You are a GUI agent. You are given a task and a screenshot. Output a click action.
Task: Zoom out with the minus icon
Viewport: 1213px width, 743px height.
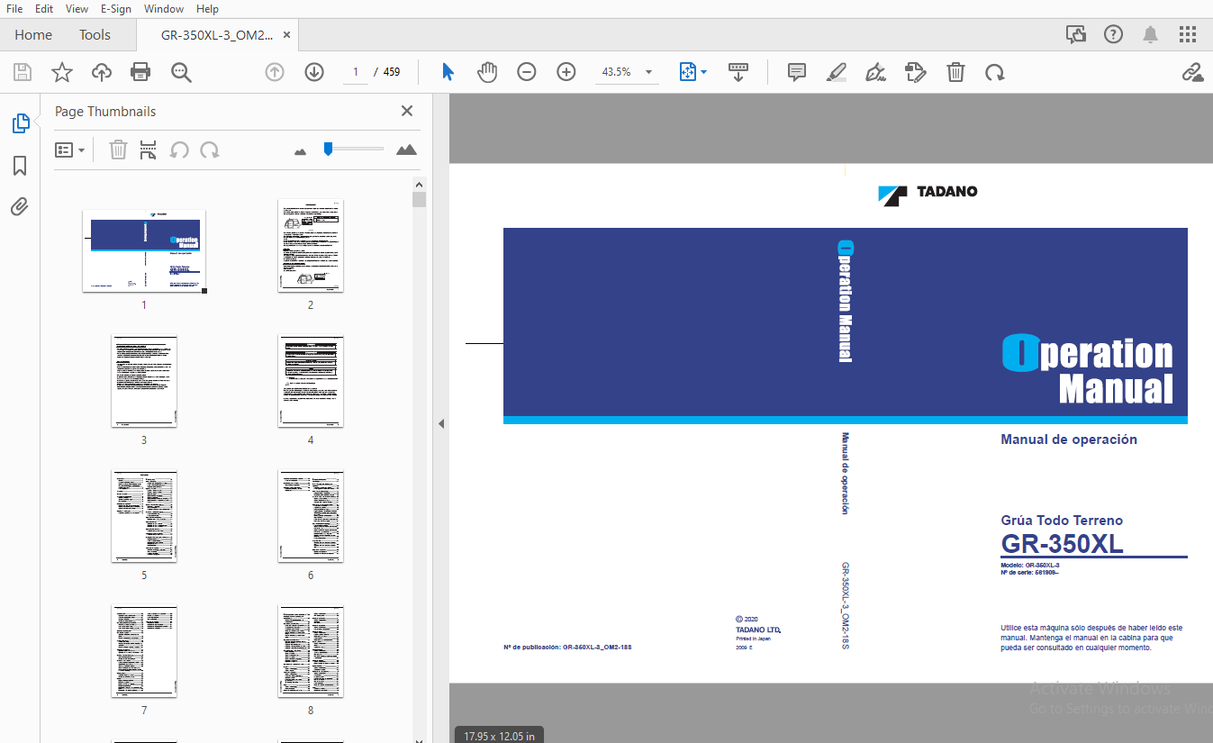pyautogui.click(x=527, y=72)
